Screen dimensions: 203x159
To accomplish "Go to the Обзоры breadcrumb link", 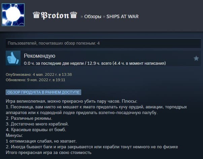I will pyautogui.click(x=93, y=16).
